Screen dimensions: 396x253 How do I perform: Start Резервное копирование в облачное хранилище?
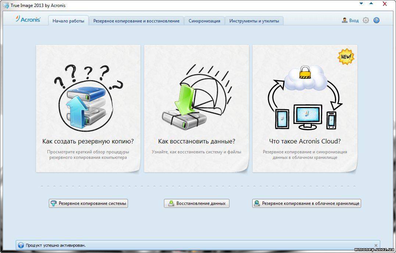point(307,203)
